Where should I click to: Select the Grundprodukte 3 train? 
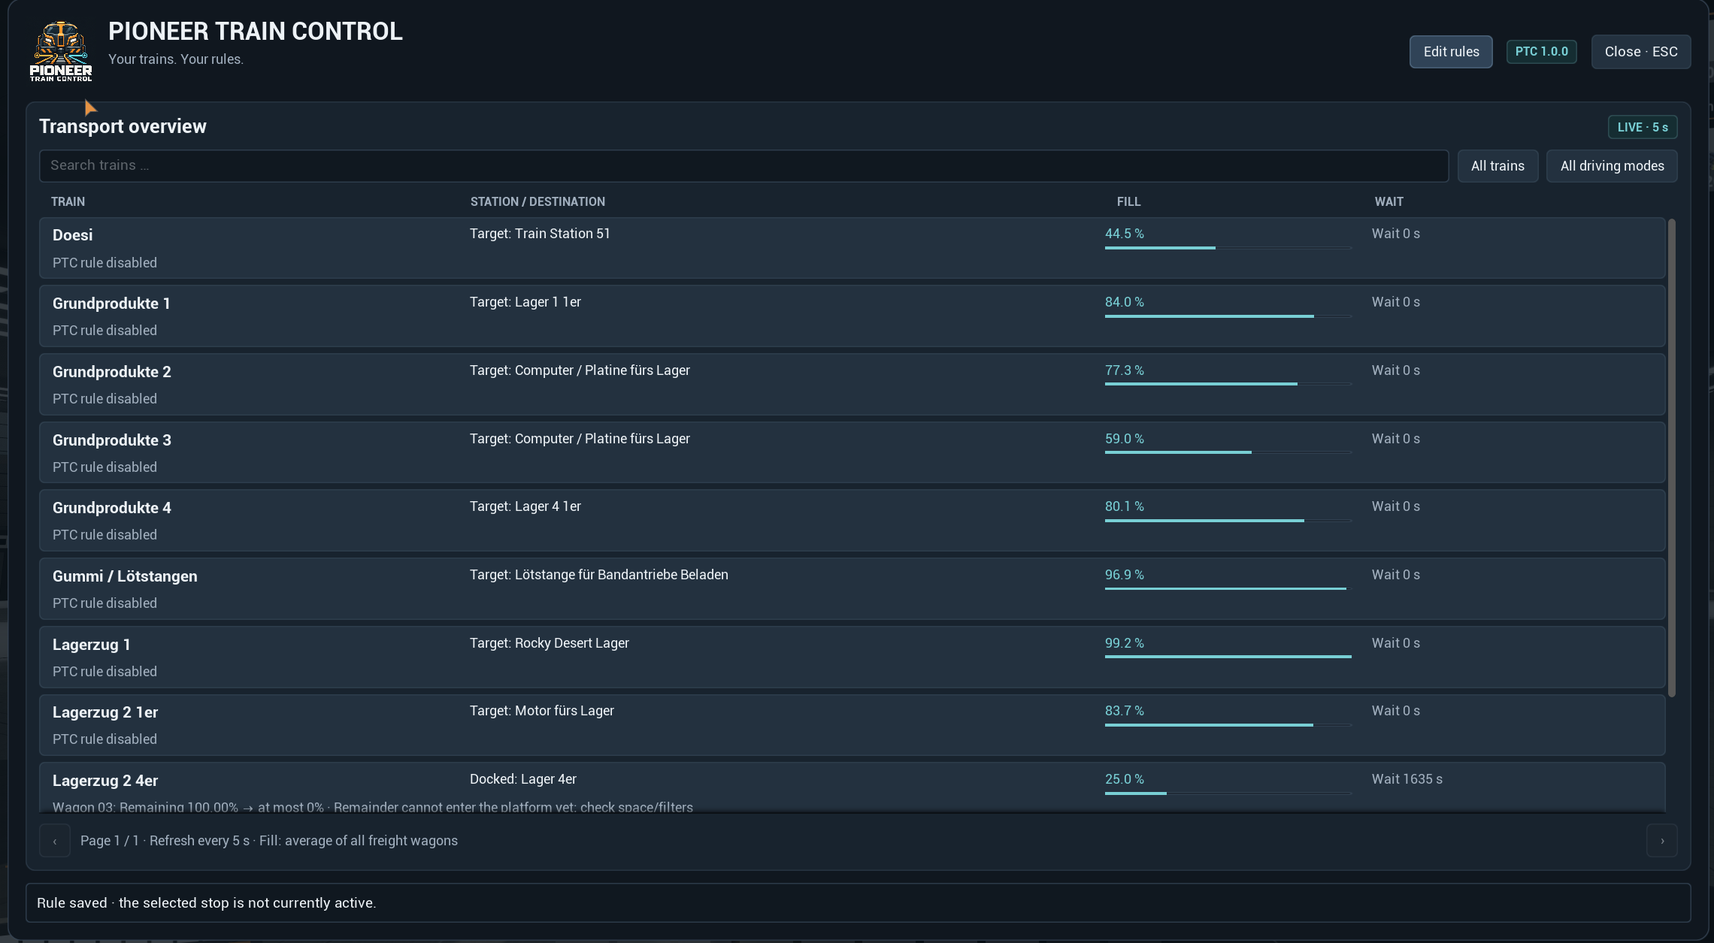852,452
